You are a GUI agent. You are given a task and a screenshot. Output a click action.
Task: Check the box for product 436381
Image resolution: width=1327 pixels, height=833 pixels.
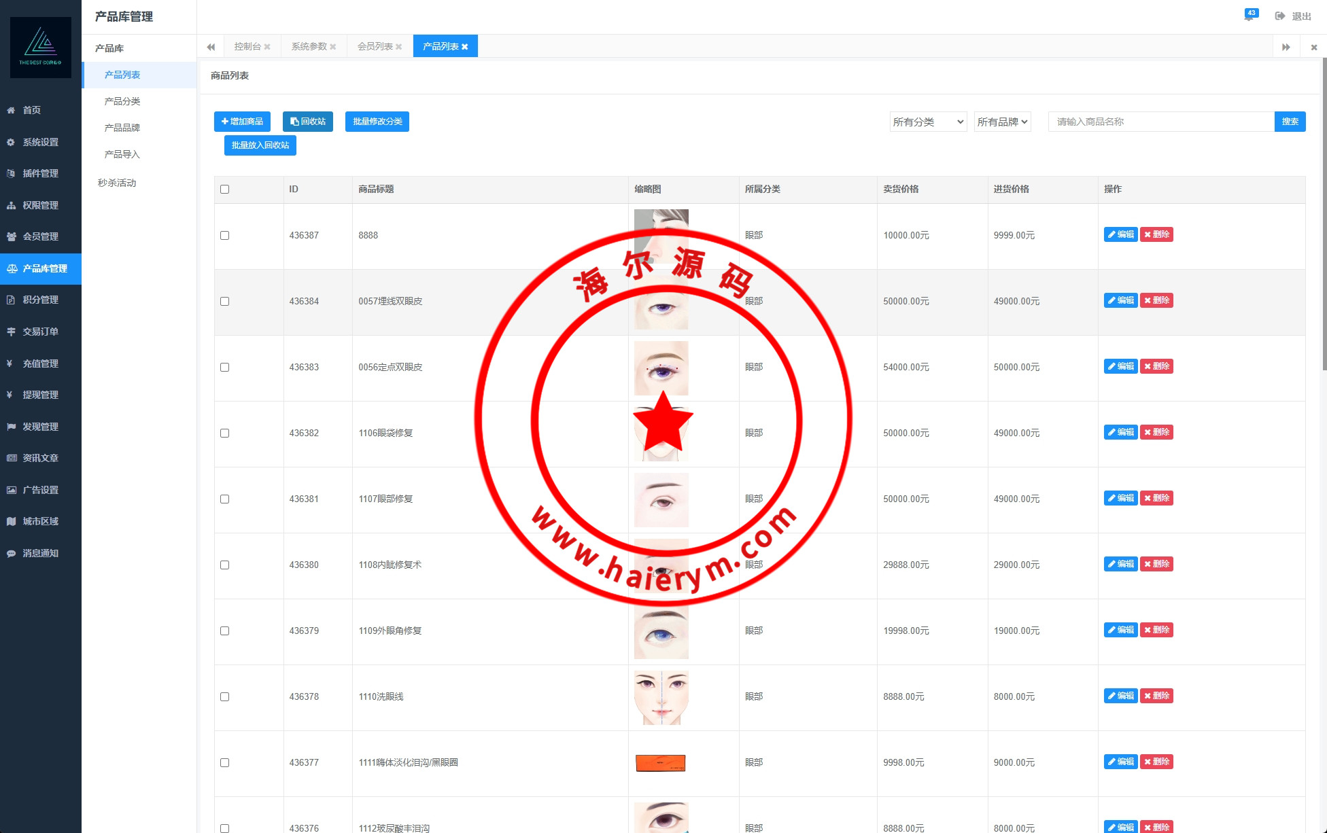pos(225,499)
